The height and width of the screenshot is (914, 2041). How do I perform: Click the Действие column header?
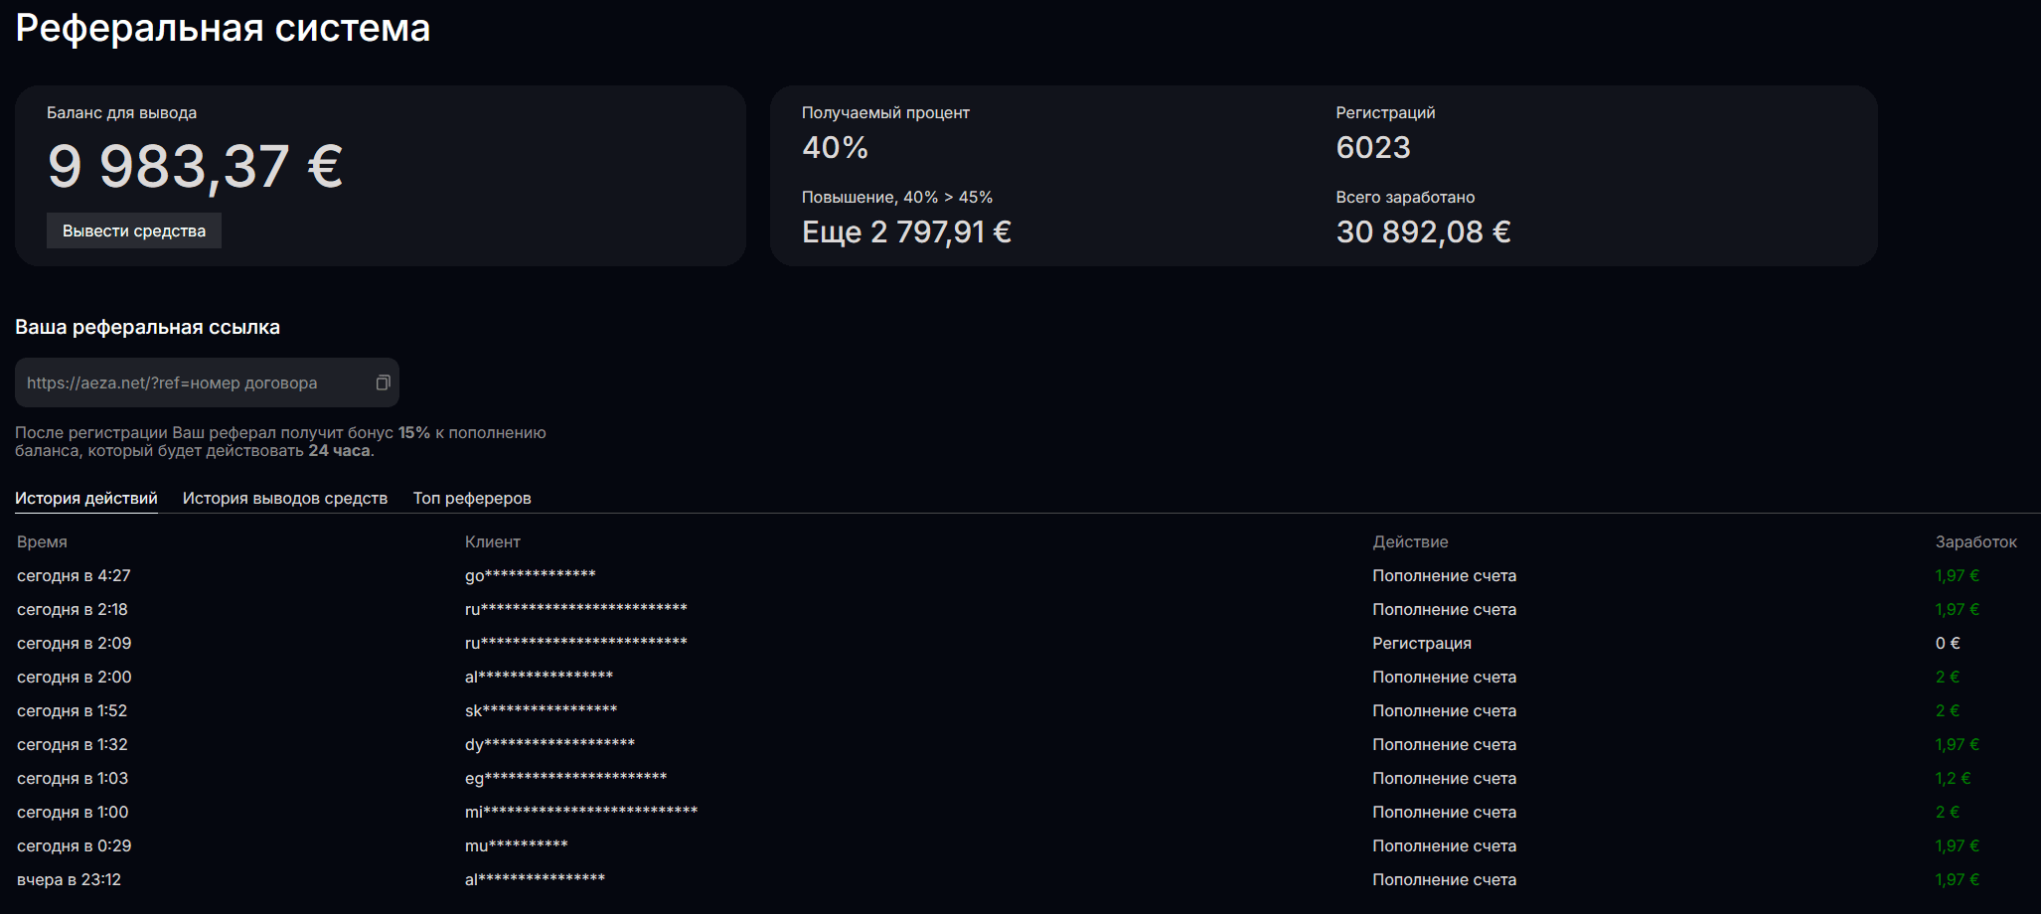pyautogui.click(x=1410, y=541)
